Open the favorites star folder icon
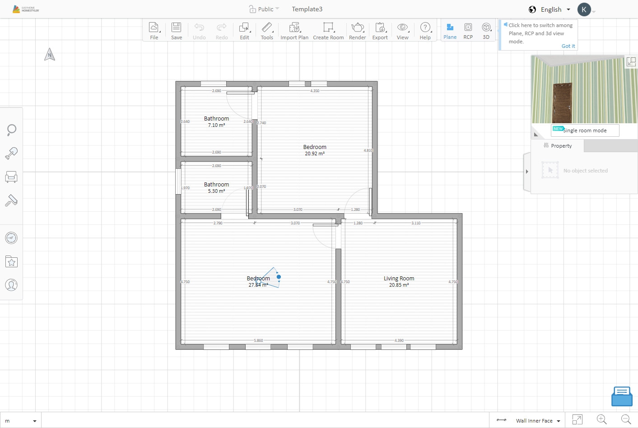 (11, 261)
